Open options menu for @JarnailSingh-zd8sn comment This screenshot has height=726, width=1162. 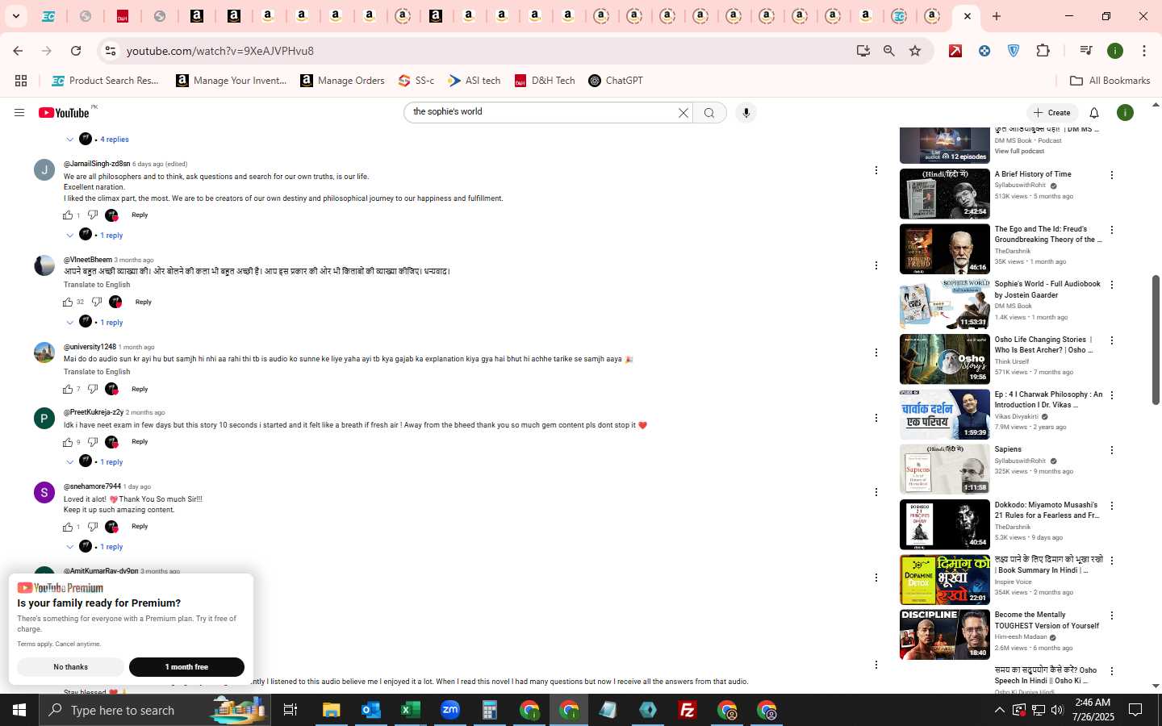[x=876, y=170]
